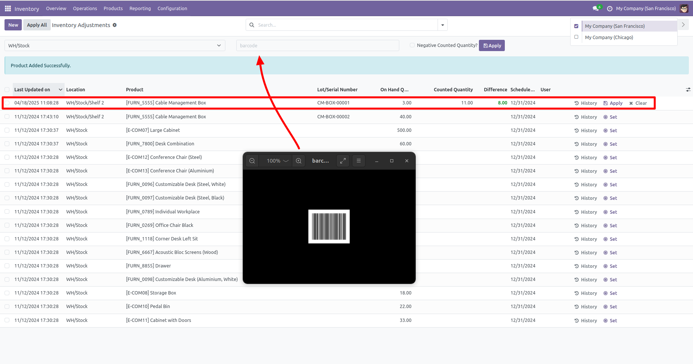Open History for Individual Workplace row
Viewport: 693px width, 364px height.
pyautogui.click(x=586, y=212)
